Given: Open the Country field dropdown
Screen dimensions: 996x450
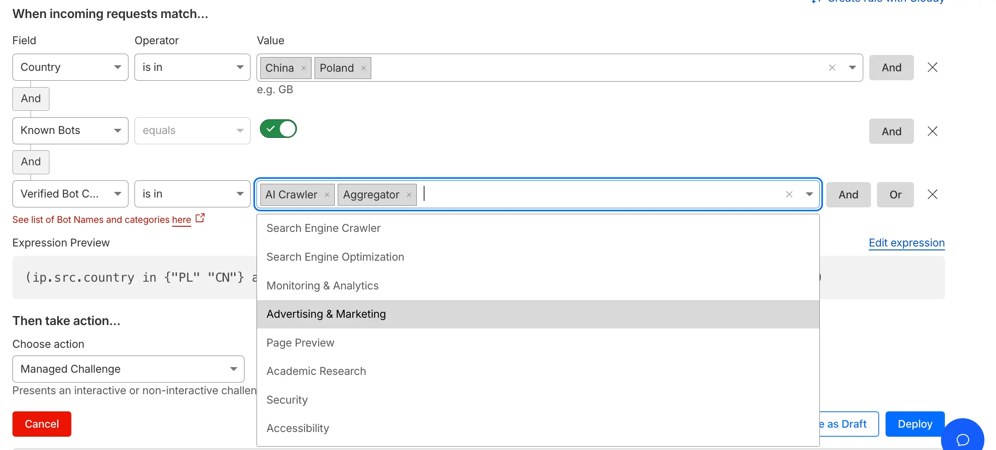Looking at the screenshot, I should point(70,67).
